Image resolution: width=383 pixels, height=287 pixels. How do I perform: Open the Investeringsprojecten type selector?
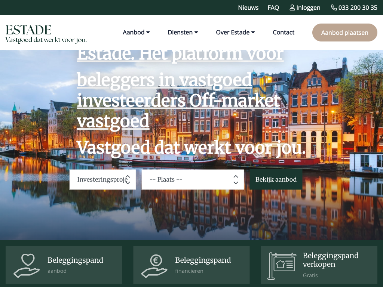pyautogui.click(x=102, y=179)
